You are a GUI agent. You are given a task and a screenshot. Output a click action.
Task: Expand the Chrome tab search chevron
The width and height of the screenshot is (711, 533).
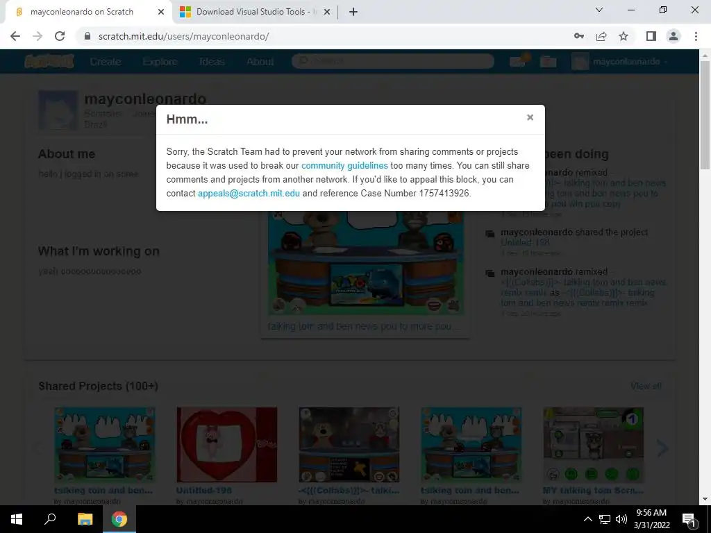pyautogui.click(x=599, y=10)
